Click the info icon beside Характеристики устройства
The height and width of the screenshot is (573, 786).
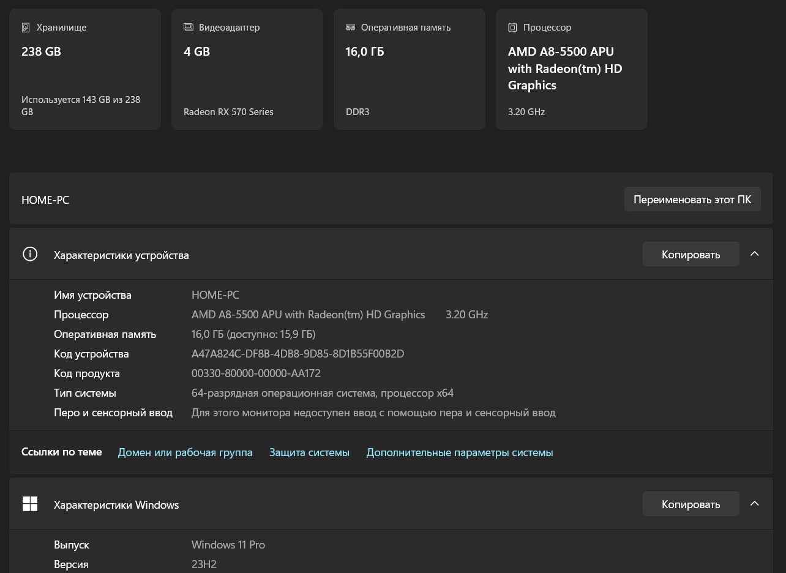[30, 254]
